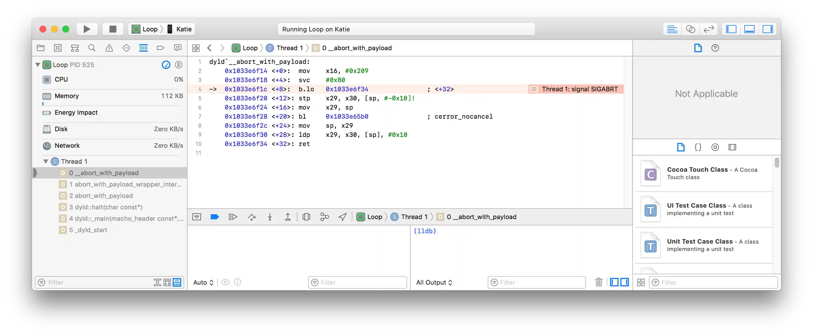Viewport: 813px width, 336px height.
Task: Open the Debug navigator tab
Action: tap(143, 48)
